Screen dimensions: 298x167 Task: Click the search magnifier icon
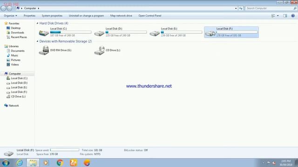[x=295, y=8]
